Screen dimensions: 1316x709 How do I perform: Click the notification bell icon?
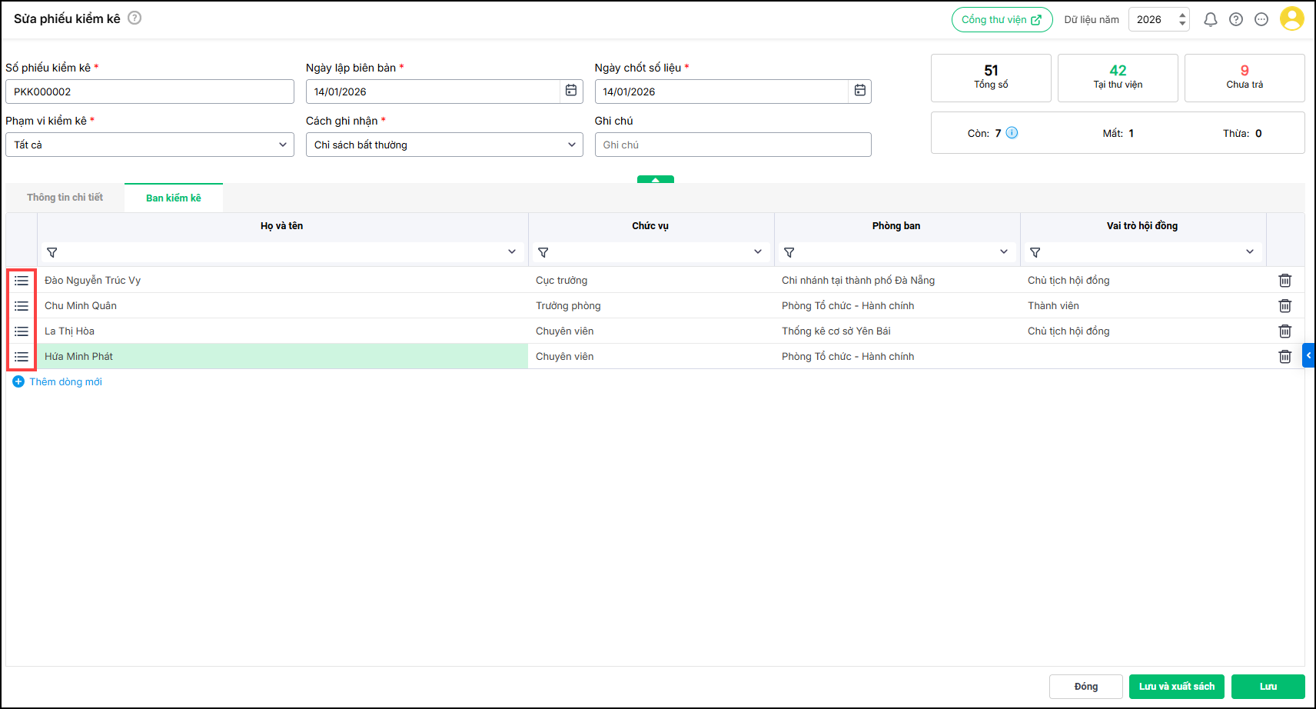[1210, 20]
